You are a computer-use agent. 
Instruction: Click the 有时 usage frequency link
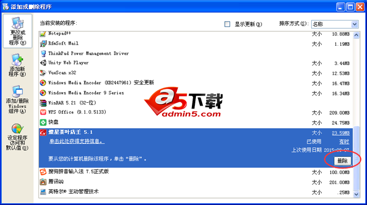click(344, 142)
